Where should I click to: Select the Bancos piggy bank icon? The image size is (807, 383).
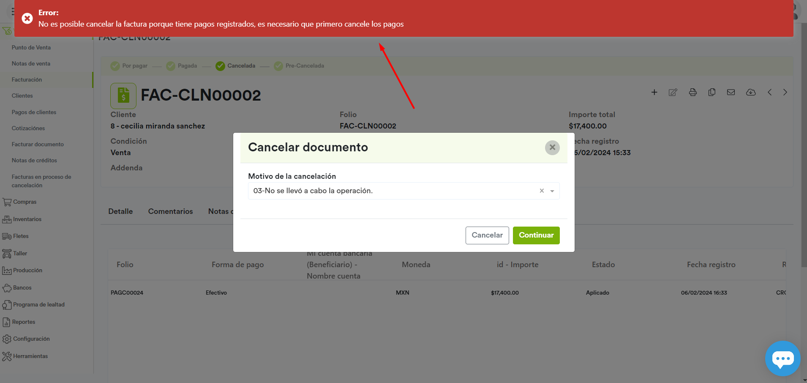7,287
